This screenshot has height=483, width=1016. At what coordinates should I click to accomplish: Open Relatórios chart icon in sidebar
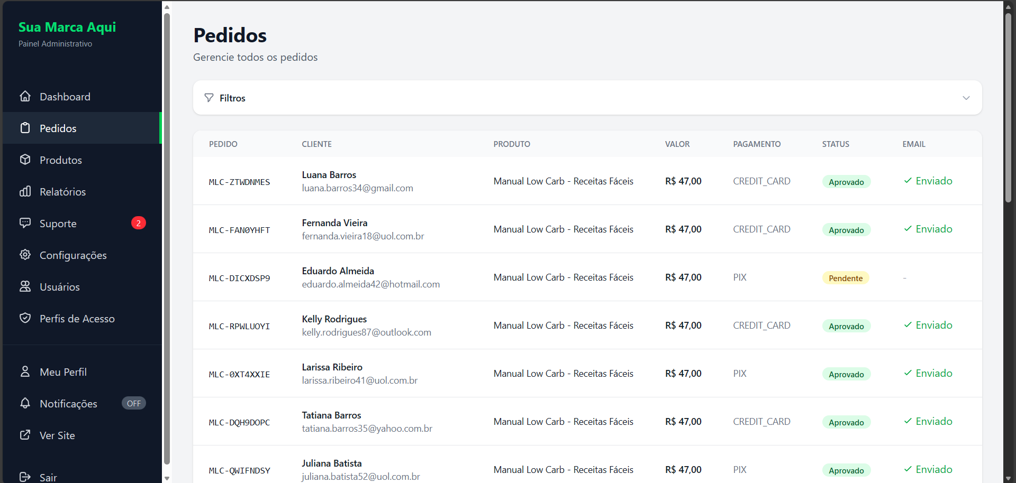(25, 191)
